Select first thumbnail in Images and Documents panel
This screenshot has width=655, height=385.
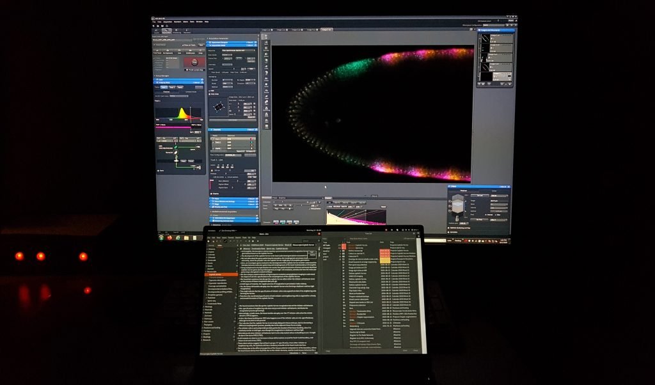[x=485, y=38]
